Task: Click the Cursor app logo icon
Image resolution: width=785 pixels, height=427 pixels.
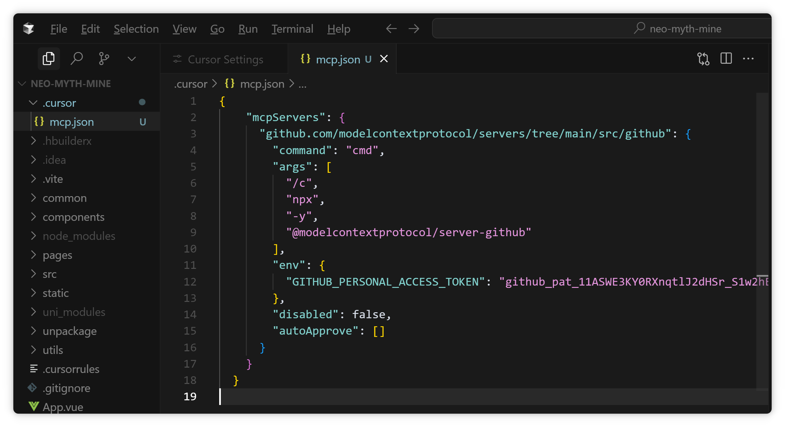Action: tap(29, 29)
